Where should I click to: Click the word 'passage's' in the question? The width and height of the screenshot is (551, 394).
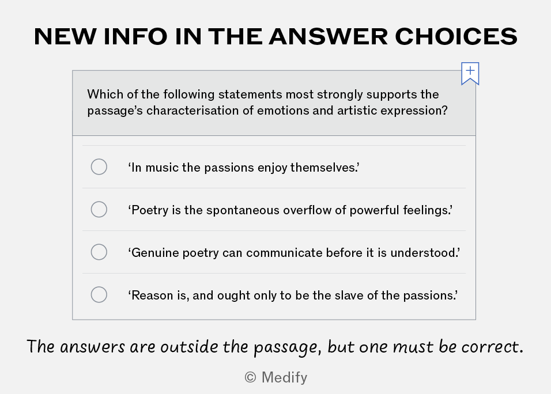click(115, 111)
